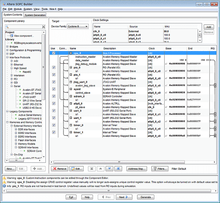Click the Filters button

pyautogui.click(x=160, y=169)
